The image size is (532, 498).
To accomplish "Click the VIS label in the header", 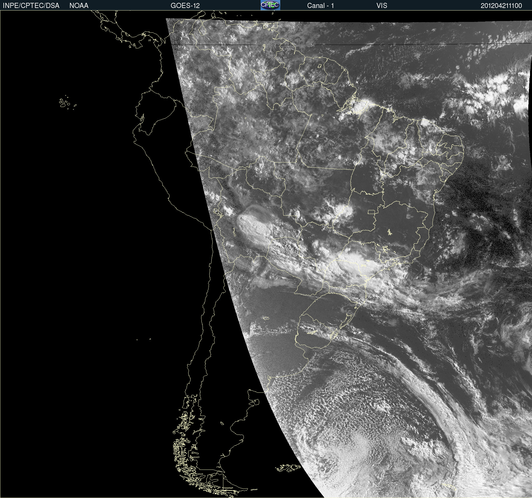I will pyautogui.click(x=382, y=6).
